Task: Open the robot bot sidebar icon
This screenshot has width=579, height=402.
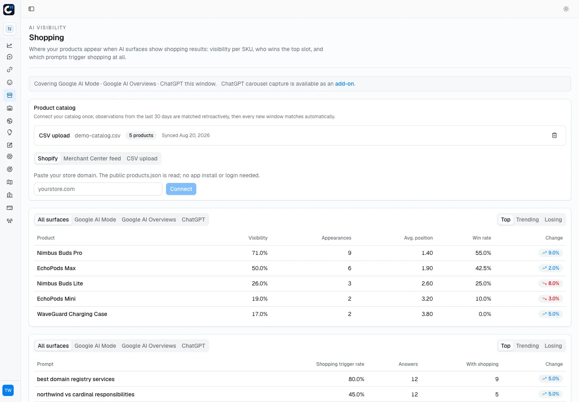Action: tap(10, 108)
